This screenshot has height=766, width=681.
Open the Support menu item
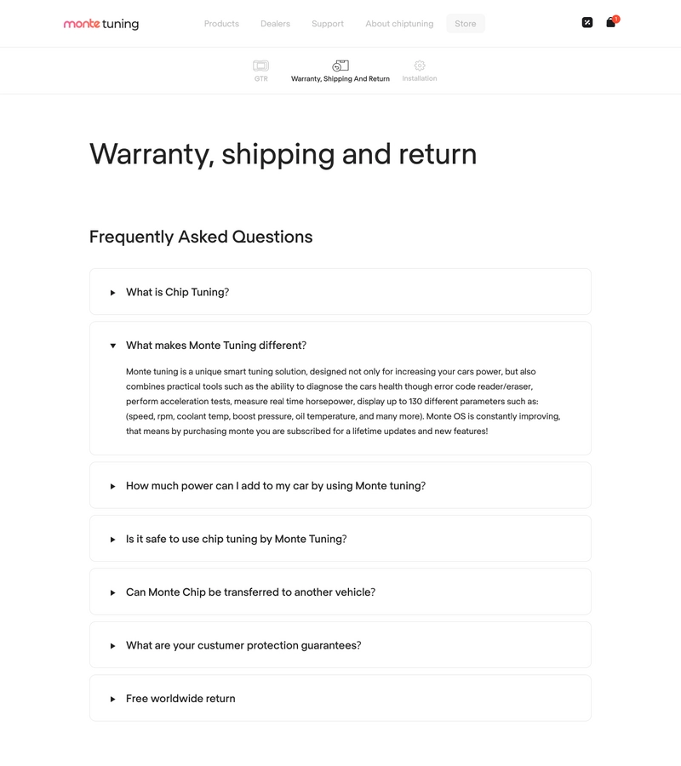328,24
